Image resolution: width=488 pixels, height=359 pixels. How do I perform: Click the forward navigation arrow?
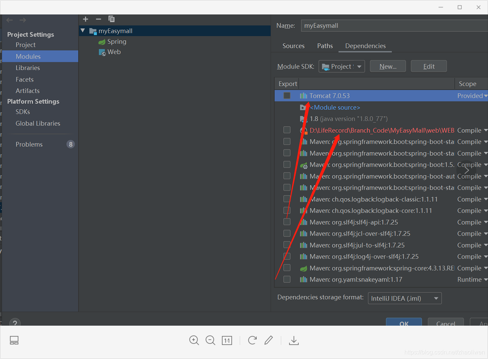coord(23,20)
